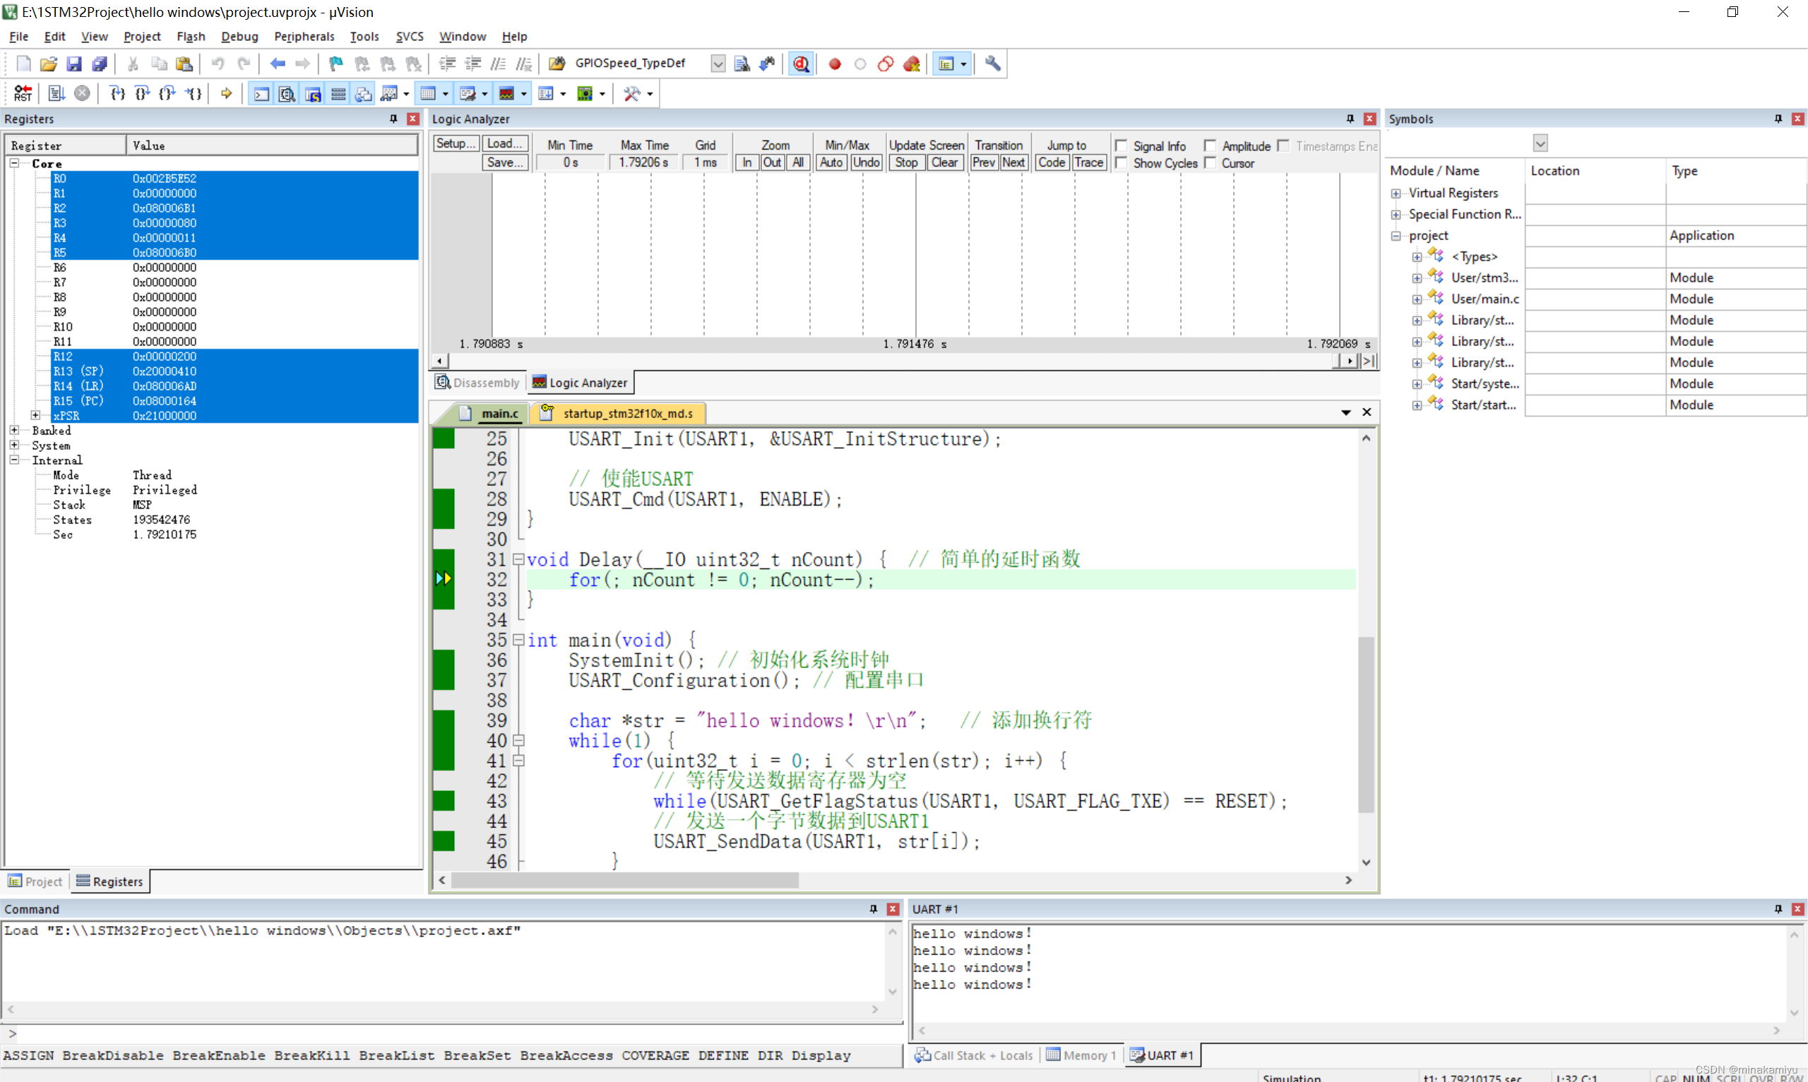Expand the System register group
This screenshot has width=1808, height=1082.
coord(14,445)
